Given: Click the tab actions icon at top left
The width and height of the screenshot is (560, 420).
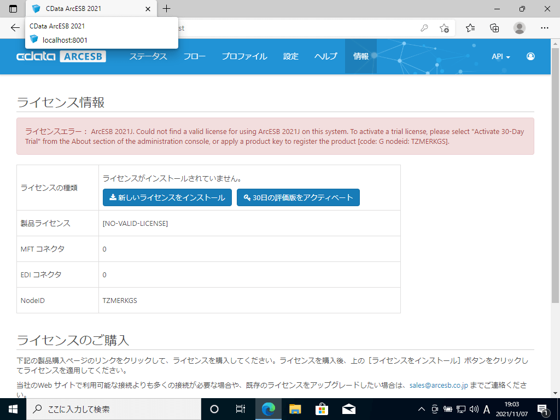Looking at the screenshot, I should [13, 9].
